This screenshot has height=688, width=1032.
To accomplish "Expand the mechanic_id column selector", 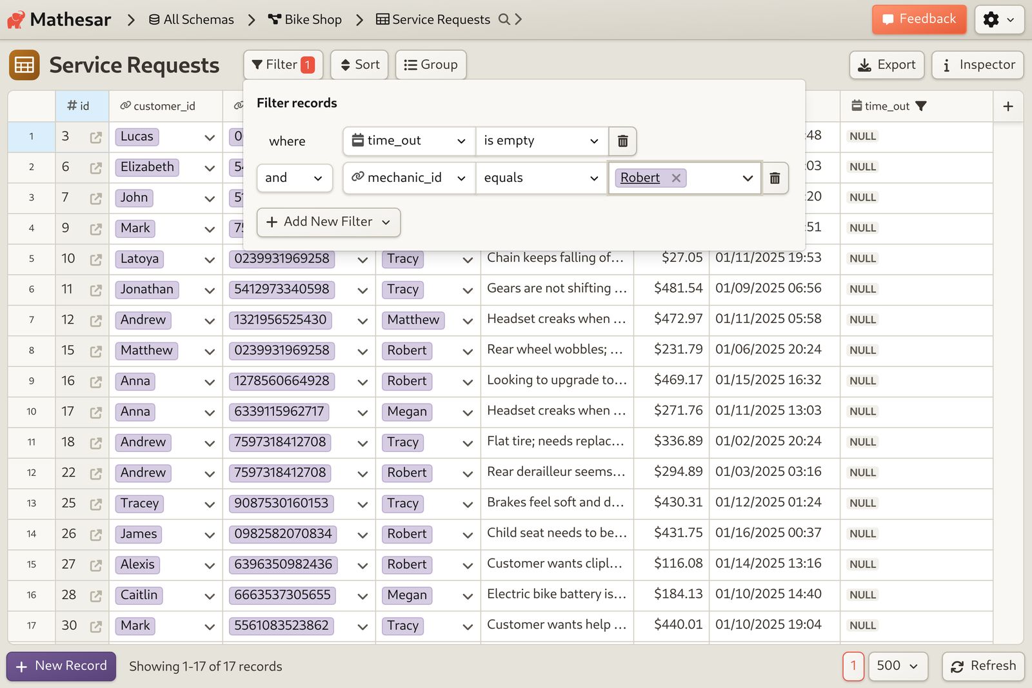I will (410, 178).
